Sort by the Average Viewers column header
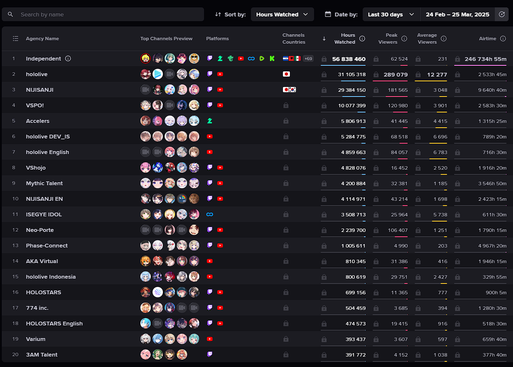513x367 pixels. pos(427,39)
